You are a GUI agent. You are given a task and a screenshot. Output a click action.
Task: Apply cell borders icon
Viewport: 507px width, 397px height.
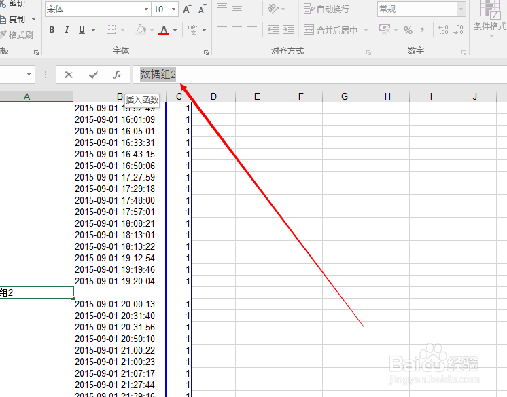coord(111,30)
